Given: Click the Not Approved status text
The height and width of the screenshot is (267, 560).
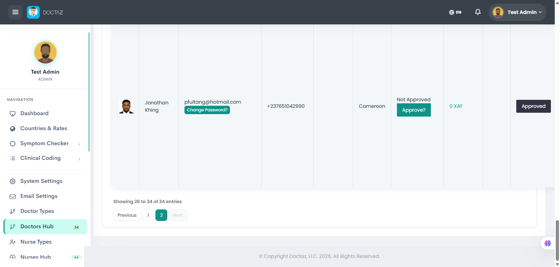Looking at the screenshot, I should [414, 99].
